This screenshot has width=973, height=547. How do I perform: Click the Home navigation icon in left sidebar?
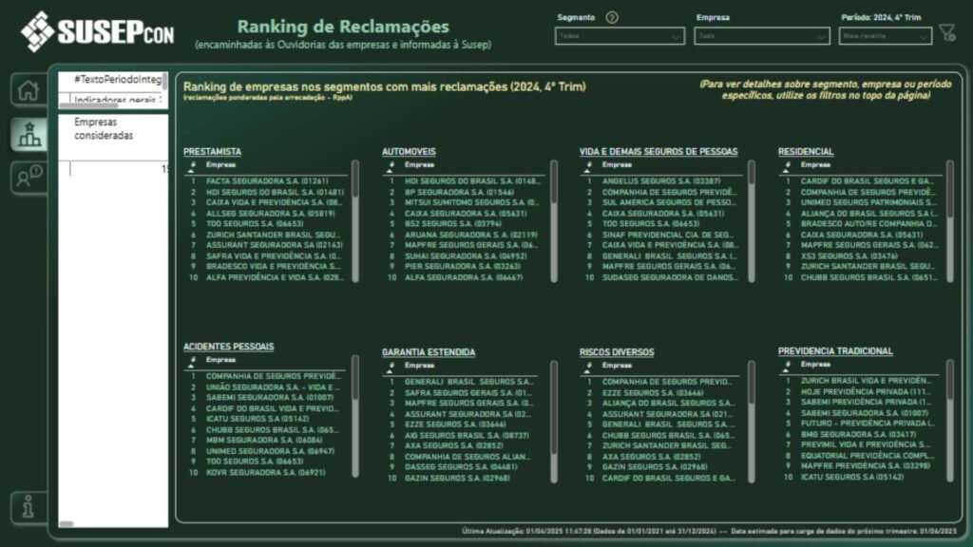click(28, 88)
